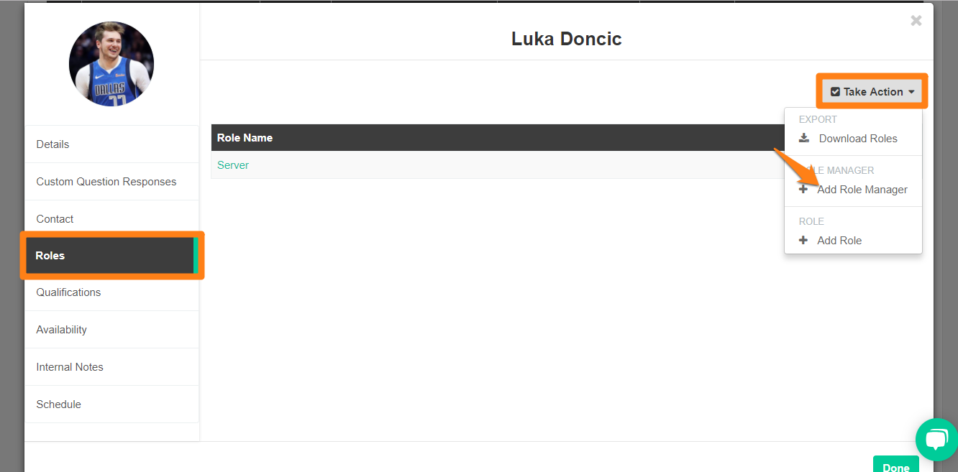Click the download icon beside Download Roles
The image size is (958, 472).
(804, 138)
